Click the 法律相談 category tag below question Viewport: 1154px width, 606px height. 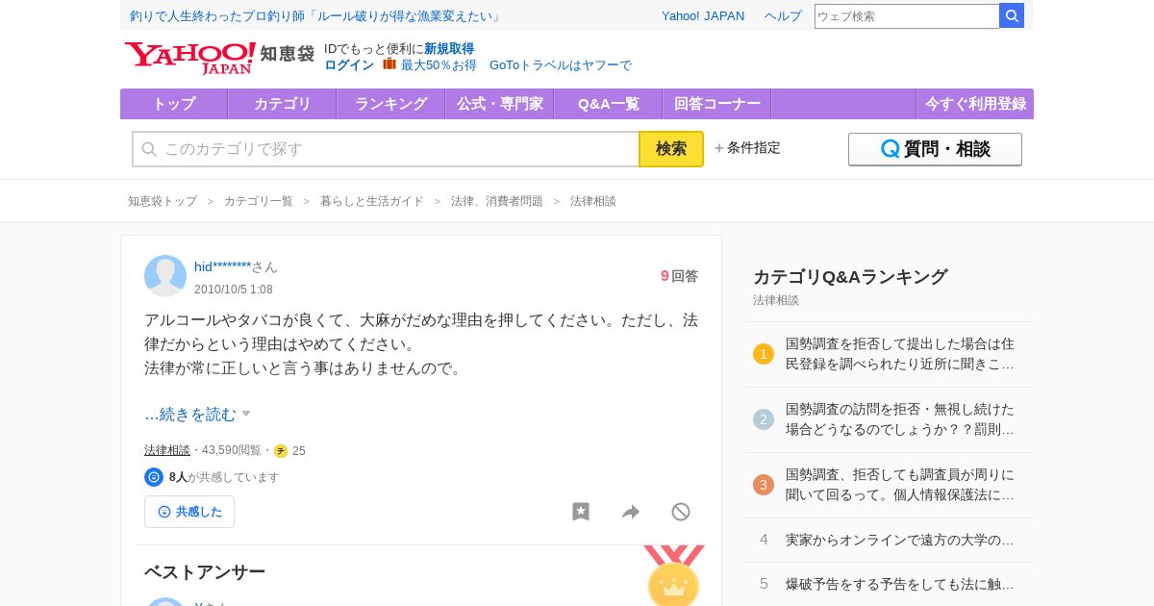point(167,450)
